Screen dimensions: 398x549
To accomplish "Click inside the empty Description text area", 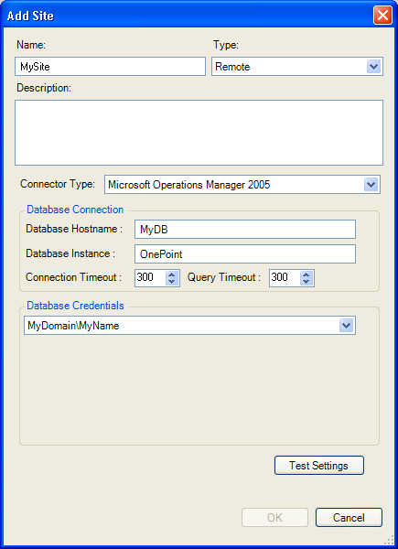I will point(199,133).
